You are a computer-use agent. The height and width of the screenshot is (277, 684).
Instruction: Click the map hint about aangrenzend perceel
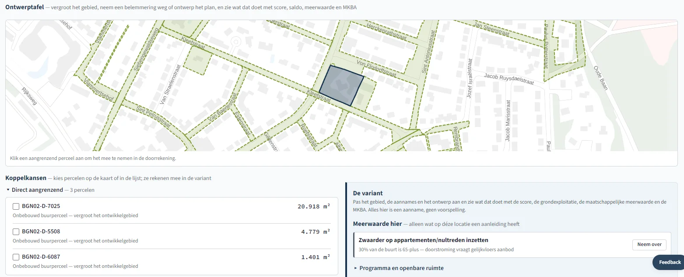(93, 158)
